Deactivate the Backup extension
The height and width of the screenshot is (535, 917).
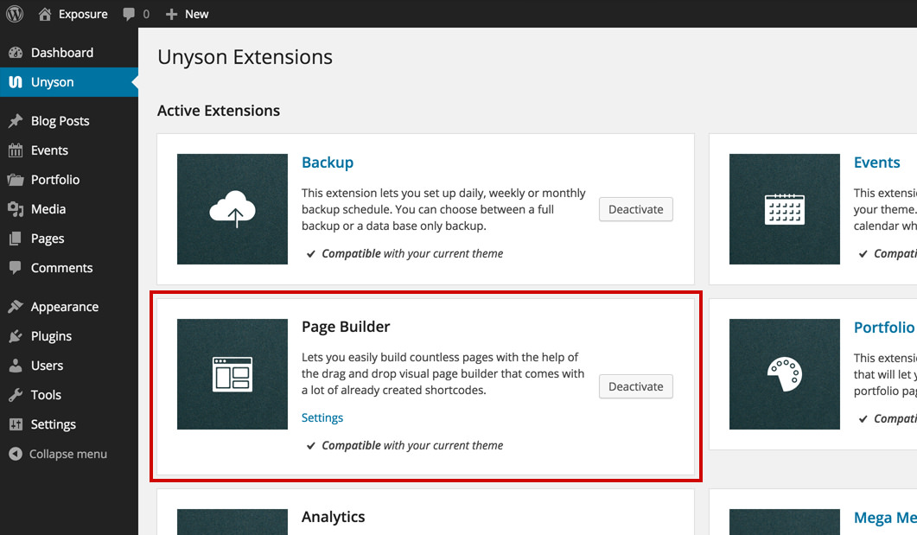pyautogui.click(x=636, y=209)
